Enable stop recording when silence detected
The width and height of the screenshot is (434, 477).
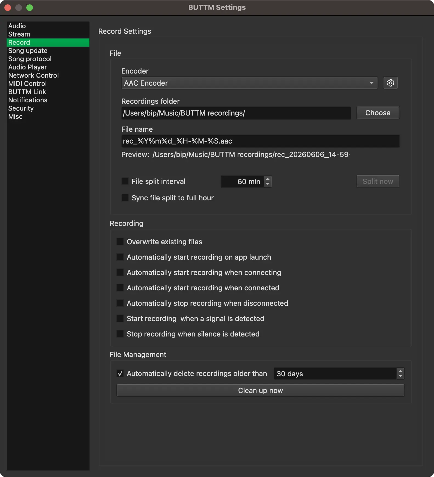coord(120,334)
